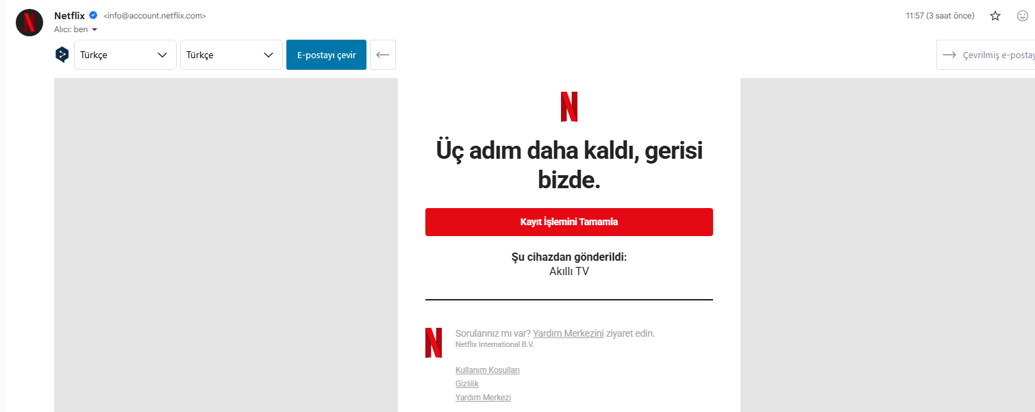Show the Çevrilmiş e-posta view

(x=986, y=55)
